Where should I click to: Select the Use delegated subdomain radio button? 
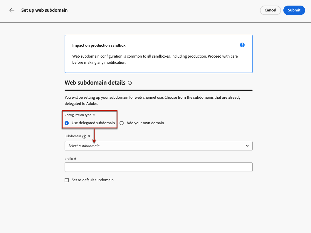click(67, 123)
